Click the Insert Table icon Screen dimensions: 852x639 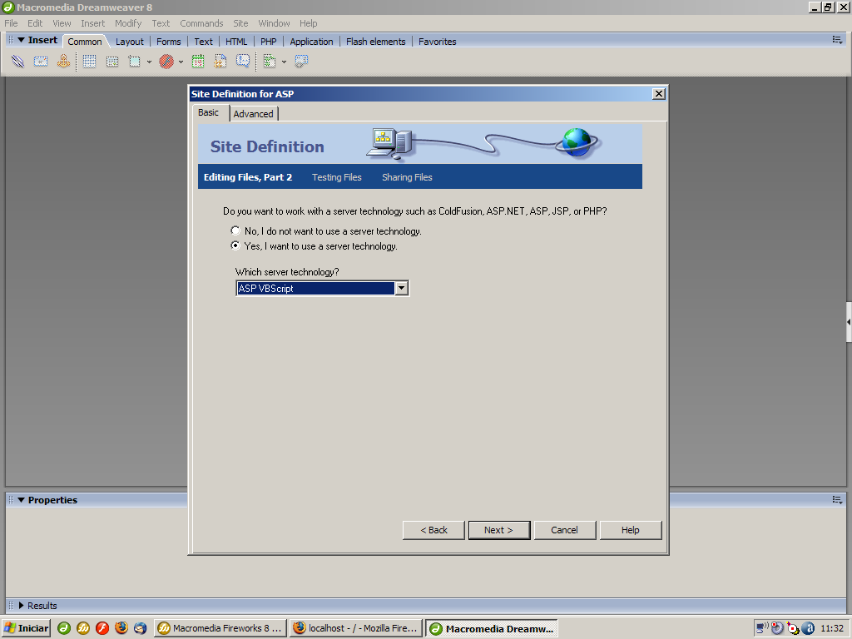[x=90, y=62]
